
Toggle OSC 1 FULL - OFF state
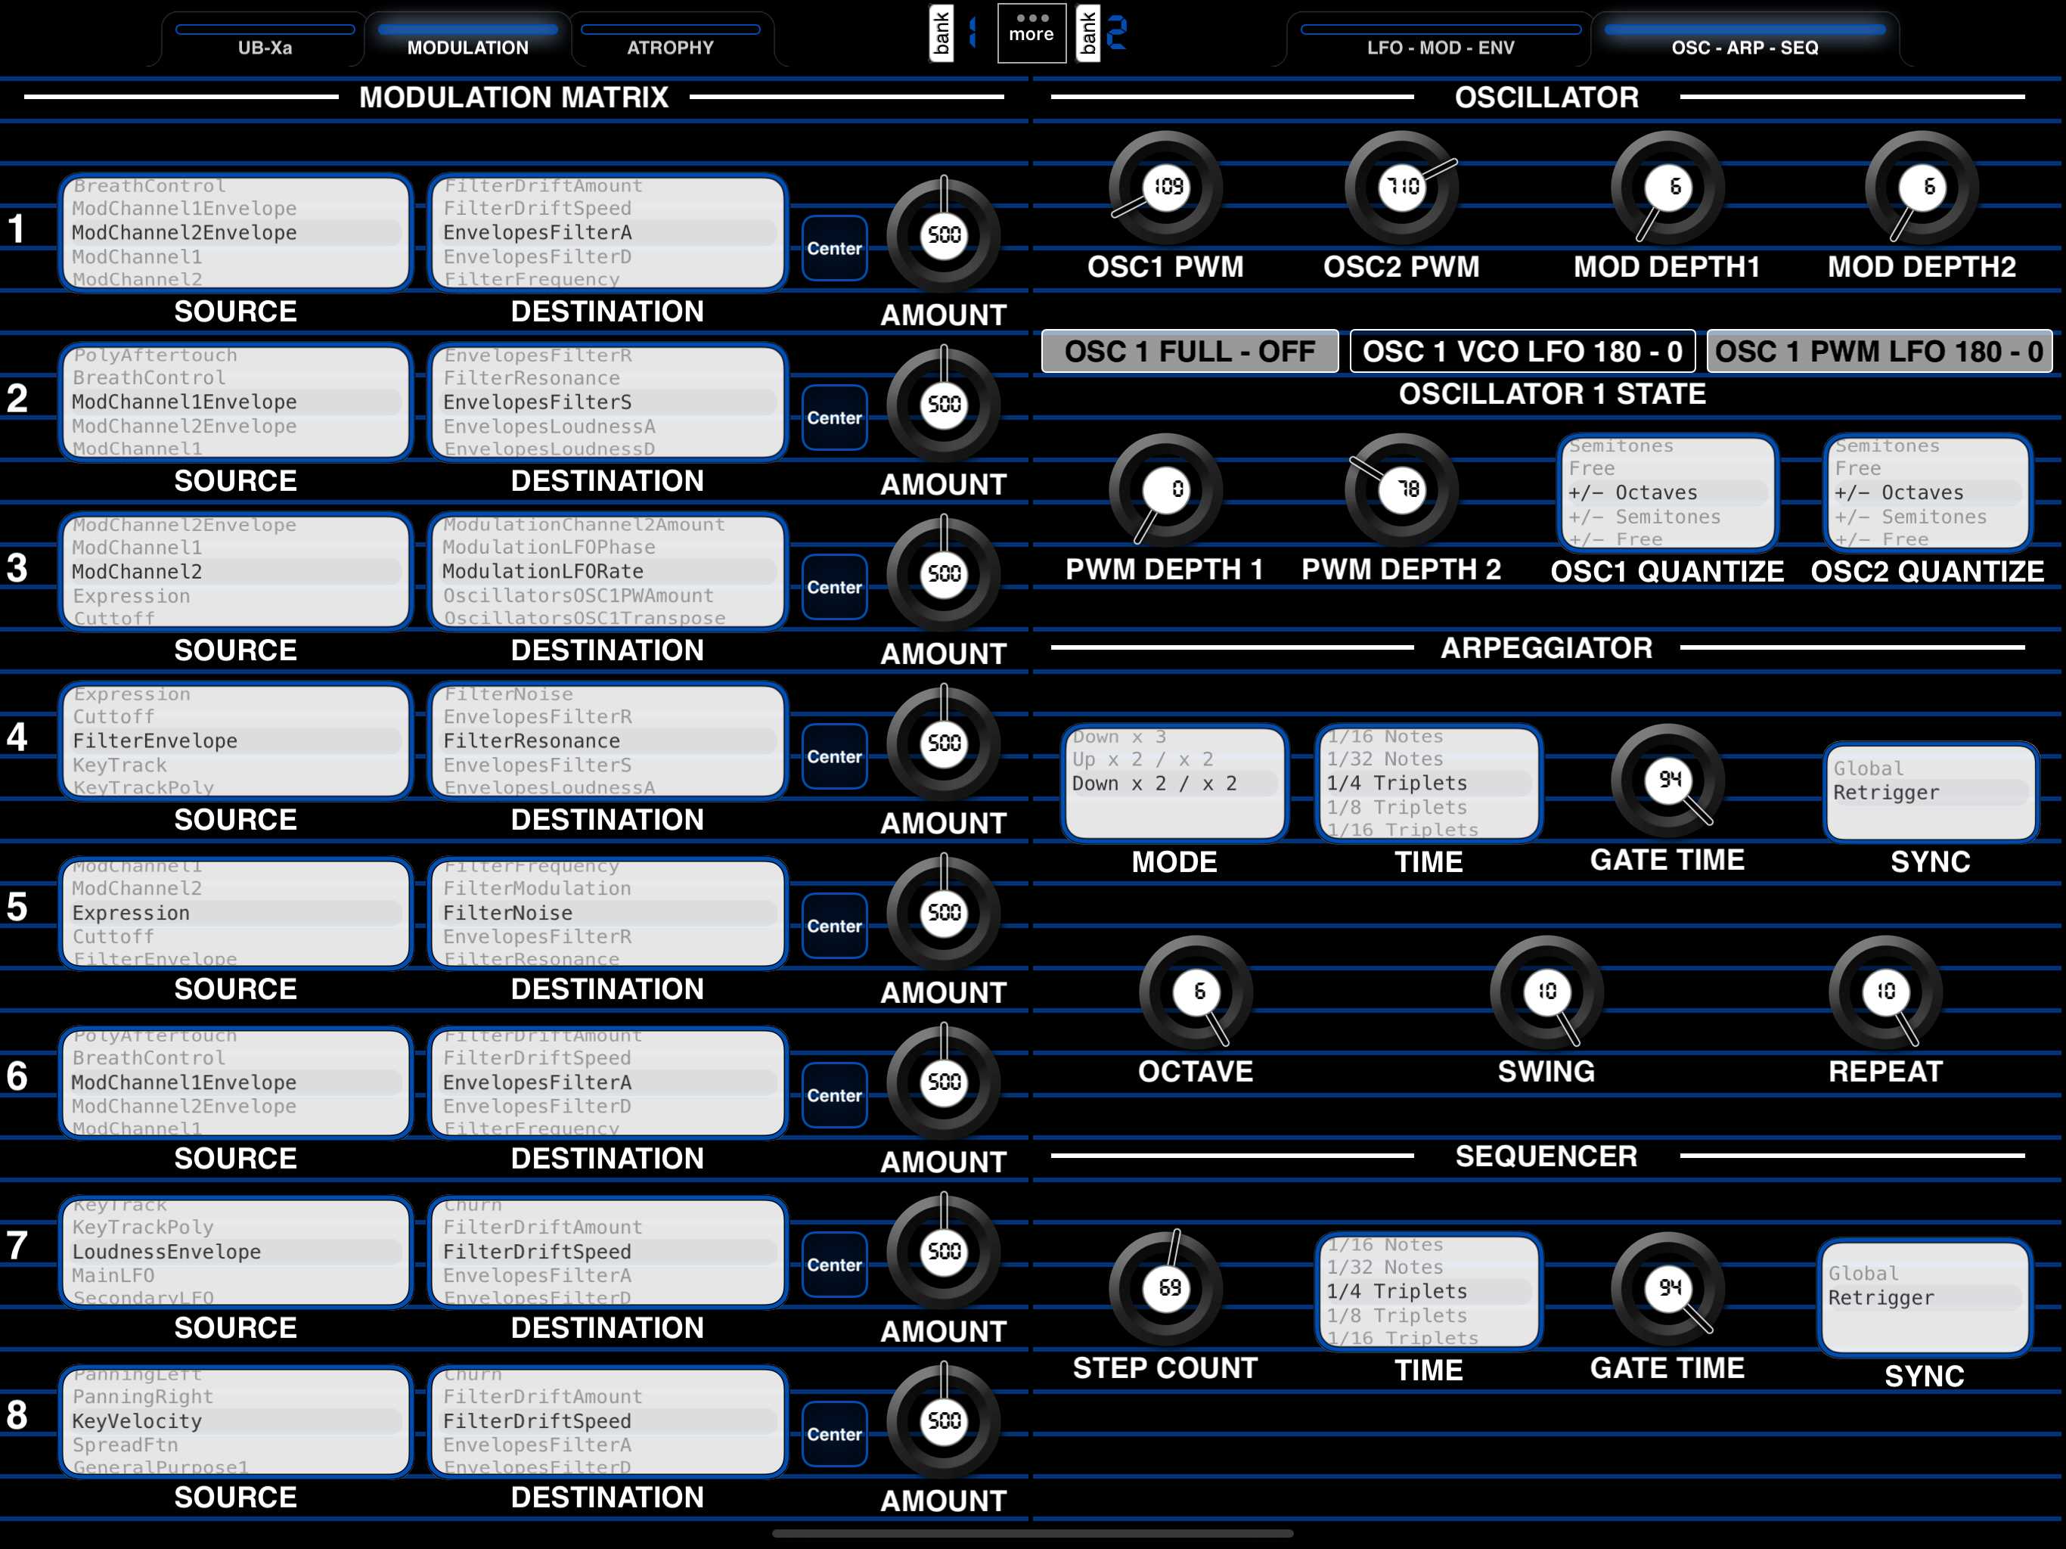(x=1190, y=351)
